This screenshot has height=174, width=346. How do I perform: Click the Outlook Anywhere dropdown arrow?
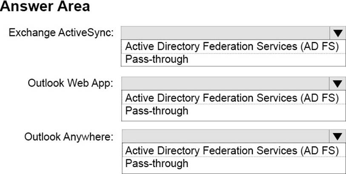[337, 137]
